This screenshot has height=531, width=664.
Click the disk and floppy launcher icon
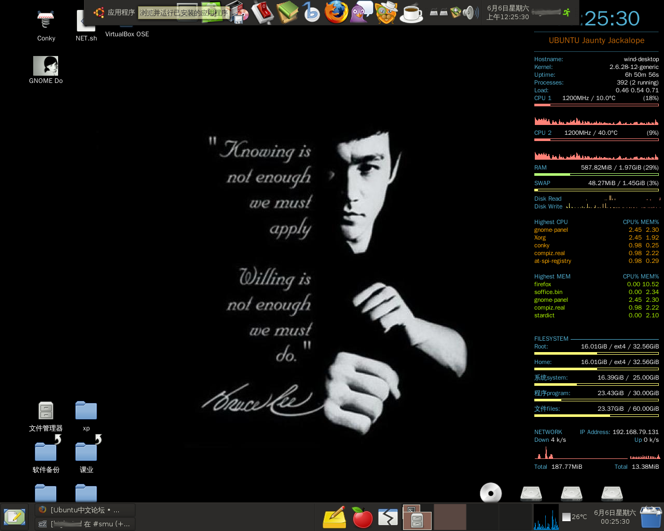coord(238,12)
